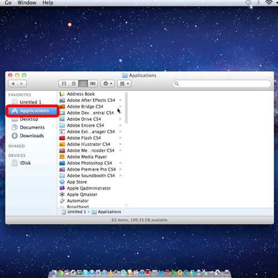Image resolution: width=278 pixels, height=278 pixels.
Task: Select the Adobe Flash CS4 icon
Action: click(x=62, y=138)
